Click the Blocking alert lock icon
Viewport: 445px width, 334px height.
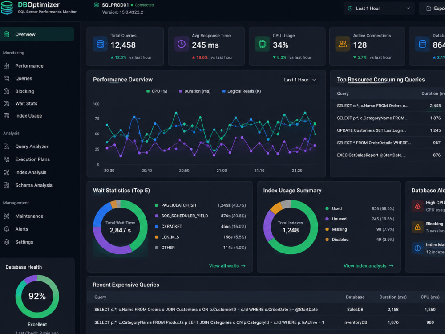click(x=417, y=227)
